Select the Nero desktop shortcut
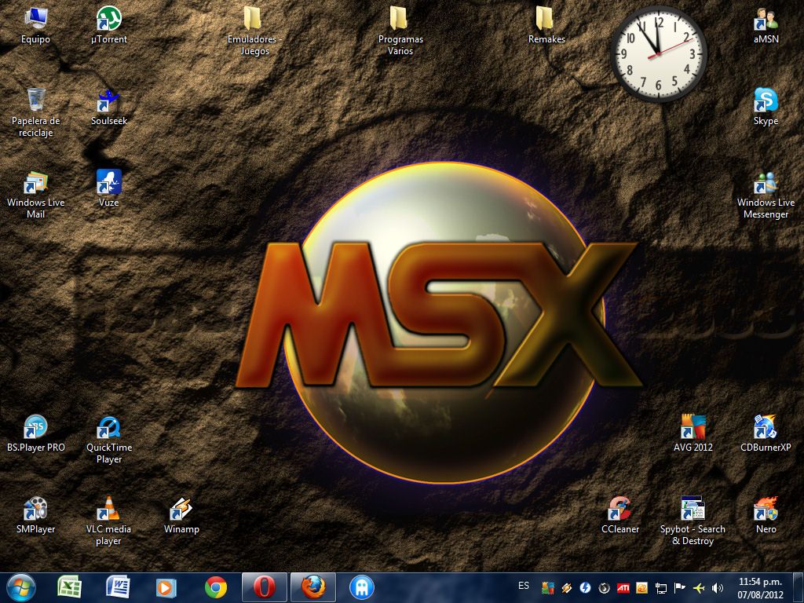Image resolution: width=804 pixels, height=603 pixels. tap(766, 516)
